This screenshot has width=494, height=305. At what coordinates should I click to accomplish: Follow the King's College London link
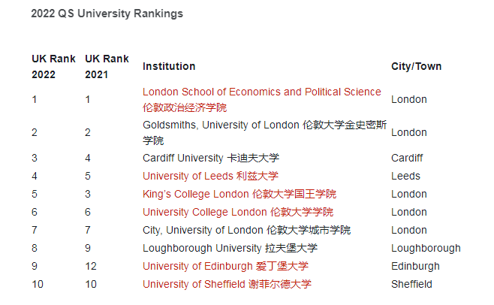pyautogui.click(x=239, y=195)
